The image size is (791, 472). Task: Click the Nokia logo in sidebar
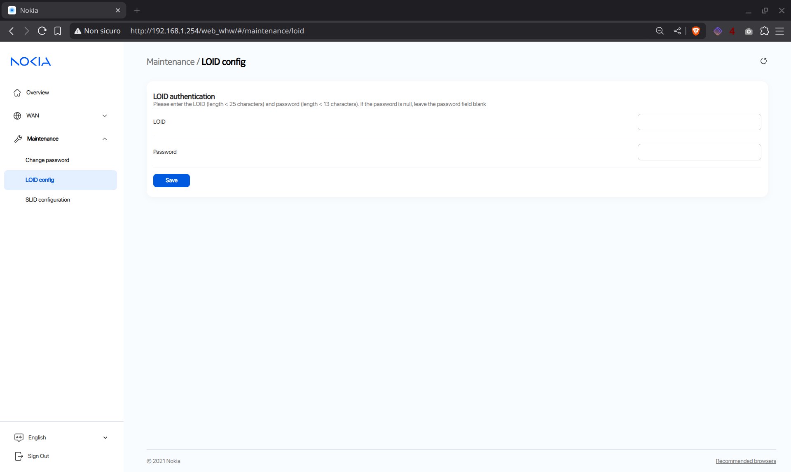pos(31,61)
